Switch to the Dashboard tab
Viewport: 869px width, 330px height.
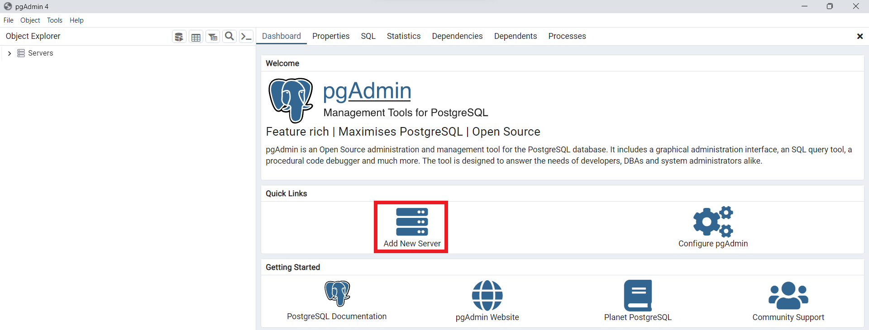tap(282, 36)
